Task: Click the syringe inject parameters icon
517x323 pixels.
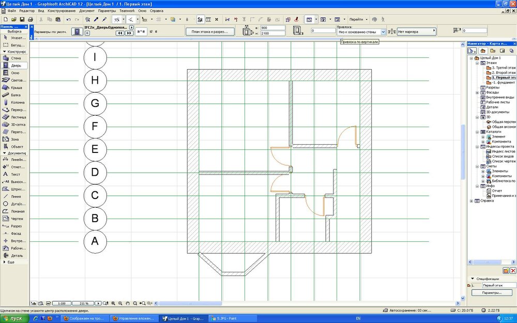Action: click(104, 20)
